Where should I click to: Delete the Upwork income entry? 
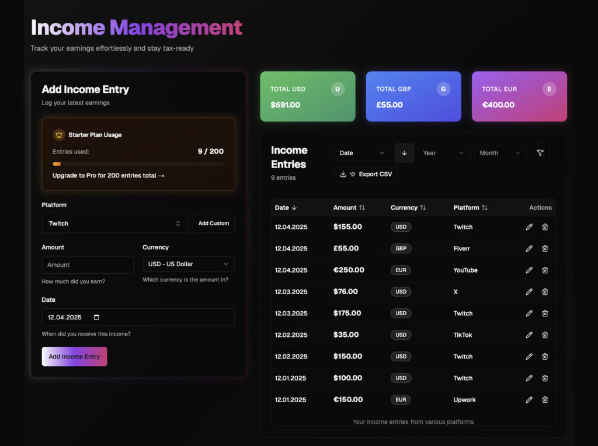(545, 400)
